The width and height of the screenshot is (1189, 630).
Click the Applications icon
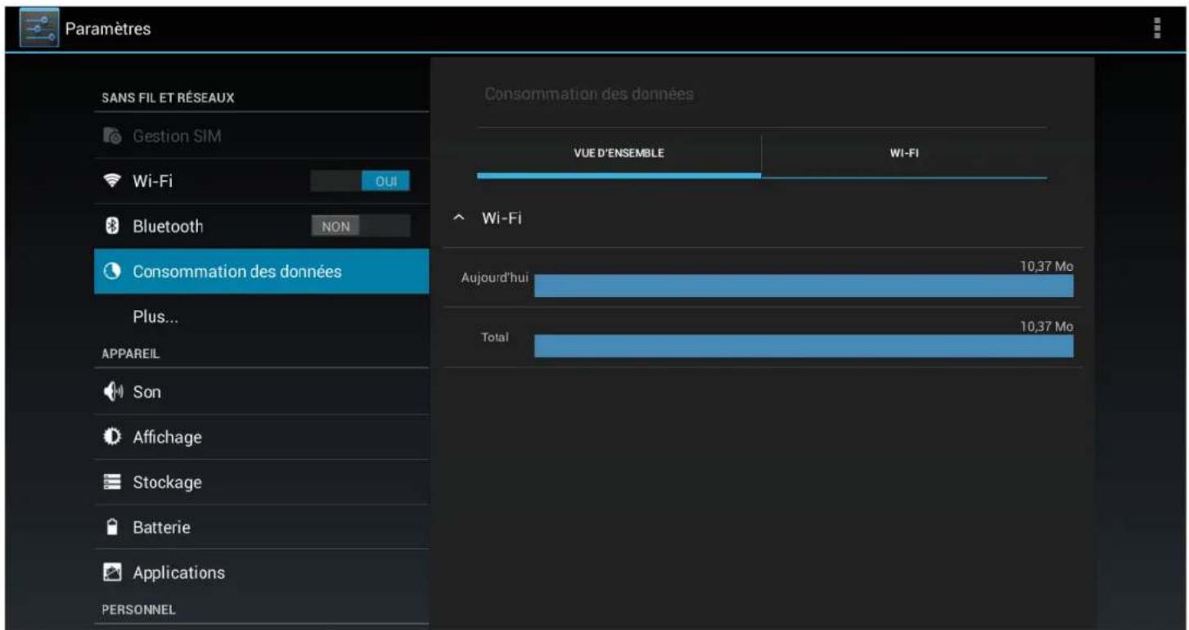point(113,573)
